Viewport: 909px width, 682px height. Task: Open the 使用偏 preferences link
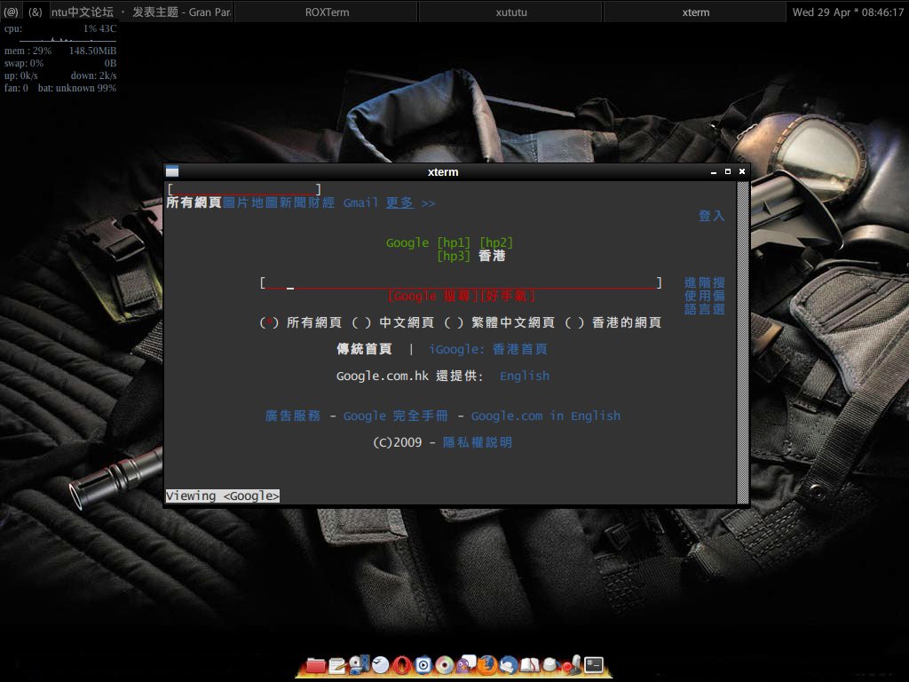click(x=704, y=296)
